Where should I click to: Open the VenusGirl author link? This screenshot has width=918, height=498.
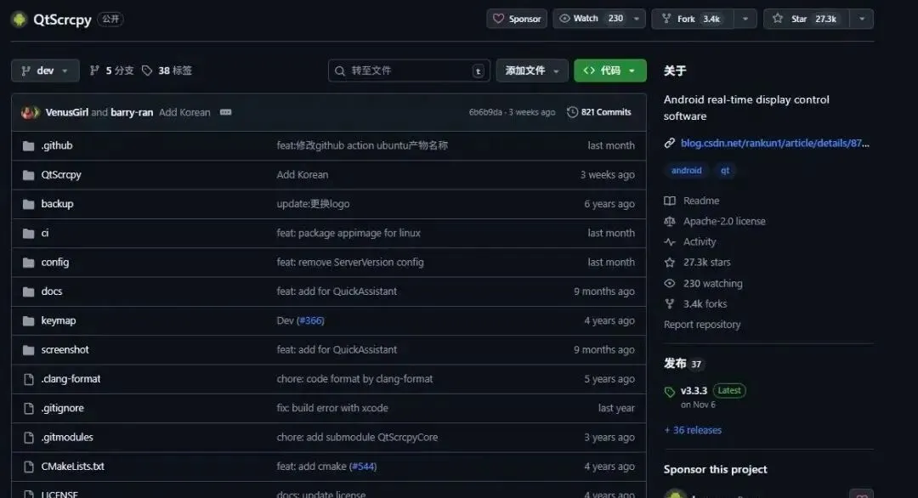click(x=67, y=112)
